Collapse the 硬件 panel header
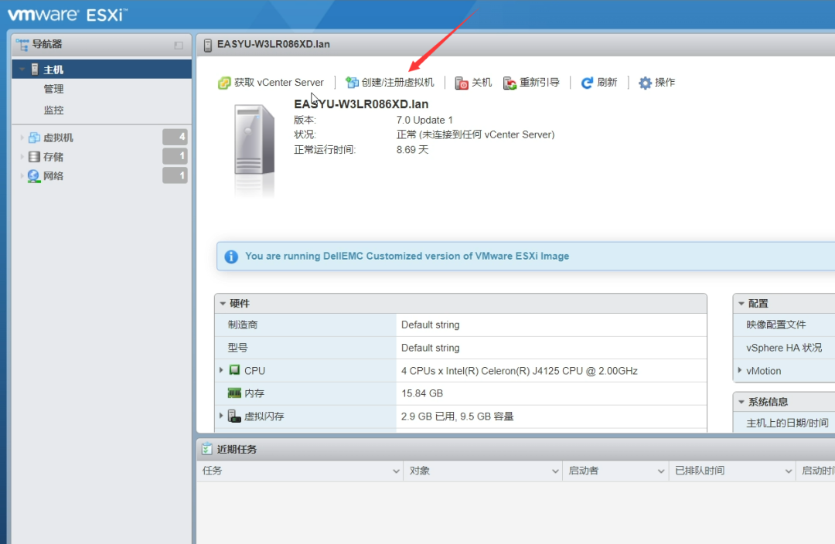The height and width of the screenshot is (544, 835). [x=224, y=303]
